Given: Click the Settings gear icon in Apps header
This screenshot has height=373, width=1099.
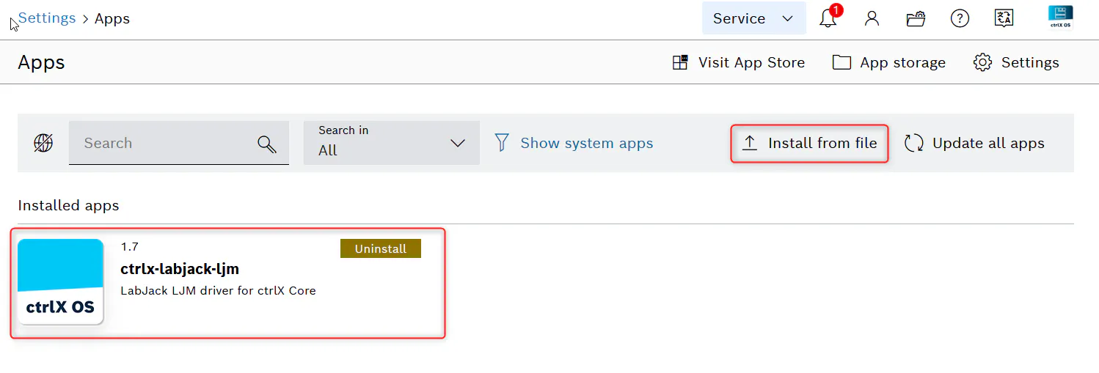Looking at the screenshot, I should pos(982,62).
